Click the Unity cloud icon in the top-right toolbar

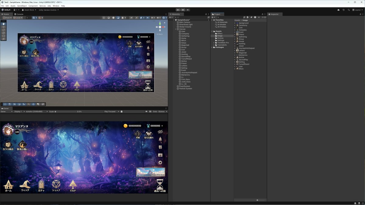(x=338, y=10)
